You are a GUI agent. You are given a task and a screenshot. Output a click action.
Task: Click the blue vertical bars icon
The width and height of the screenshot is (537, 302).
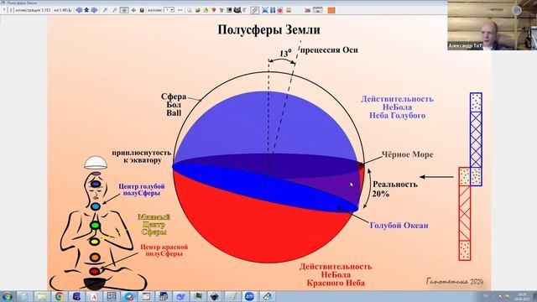(x=273, y=10)
